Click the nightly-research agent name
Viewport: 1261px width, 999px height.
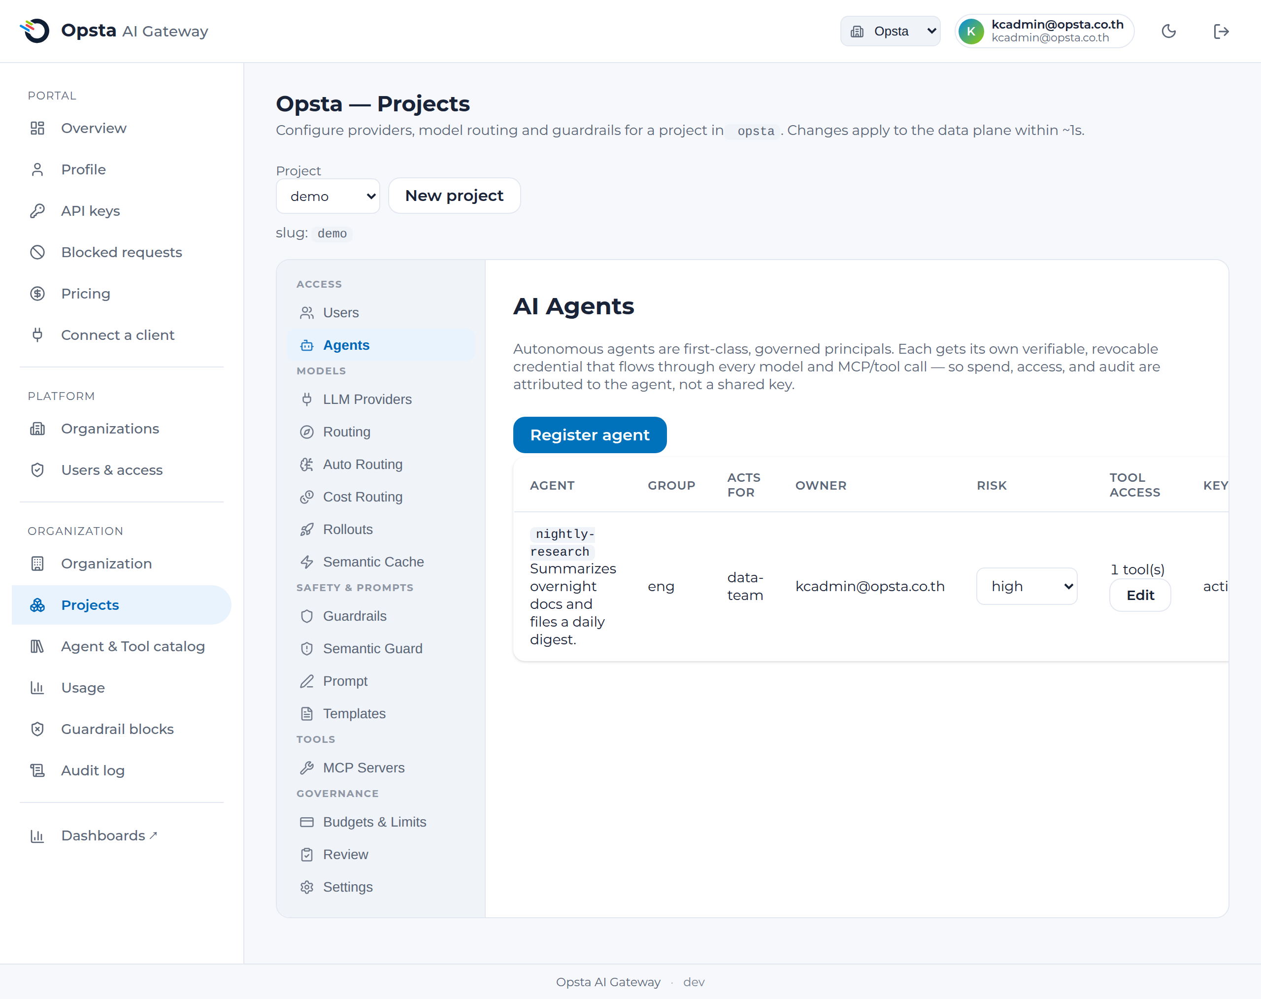click(x=562, y=542)
